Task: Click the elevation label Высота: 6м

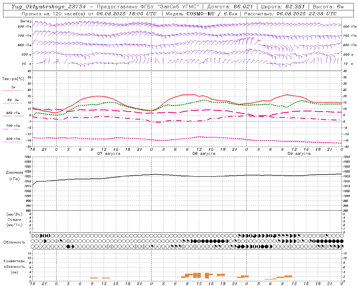Action: click(328, 7)
